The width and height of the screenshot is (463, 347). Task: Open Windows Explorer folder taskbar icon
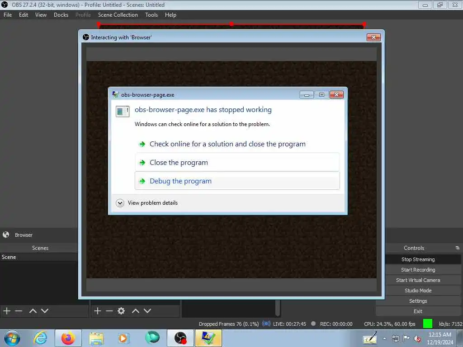coord(96,338)
